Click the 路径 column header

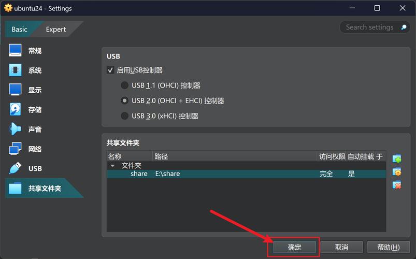(x=235, y=156)
